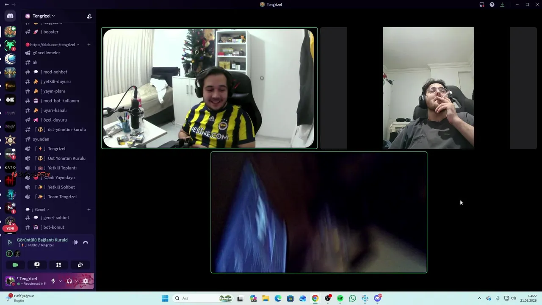Launch Spotify from the taskbar
Viewport: 542px width, 305px height.
(340, 298)
